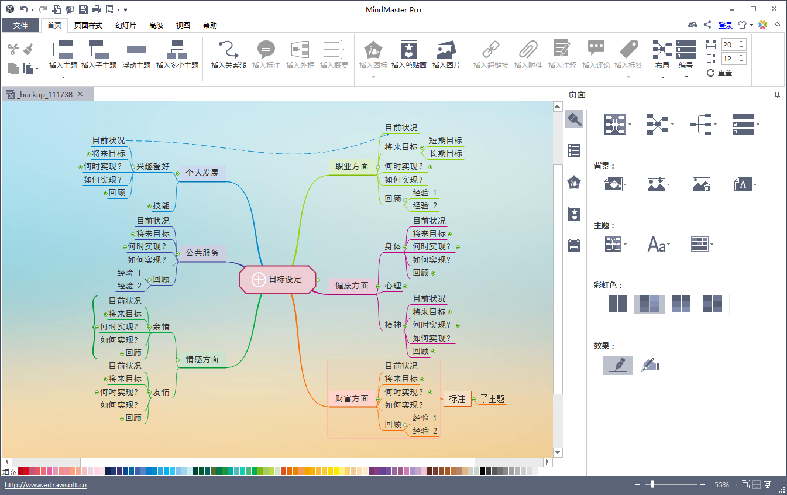Click the zoom slider handle

[x=651, y=484]
